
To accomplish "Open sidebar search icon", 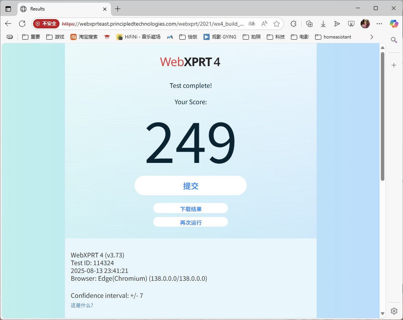I will [394, 40].
